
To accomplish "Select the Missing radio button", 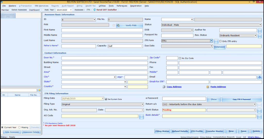I will [x=19, y=127].
